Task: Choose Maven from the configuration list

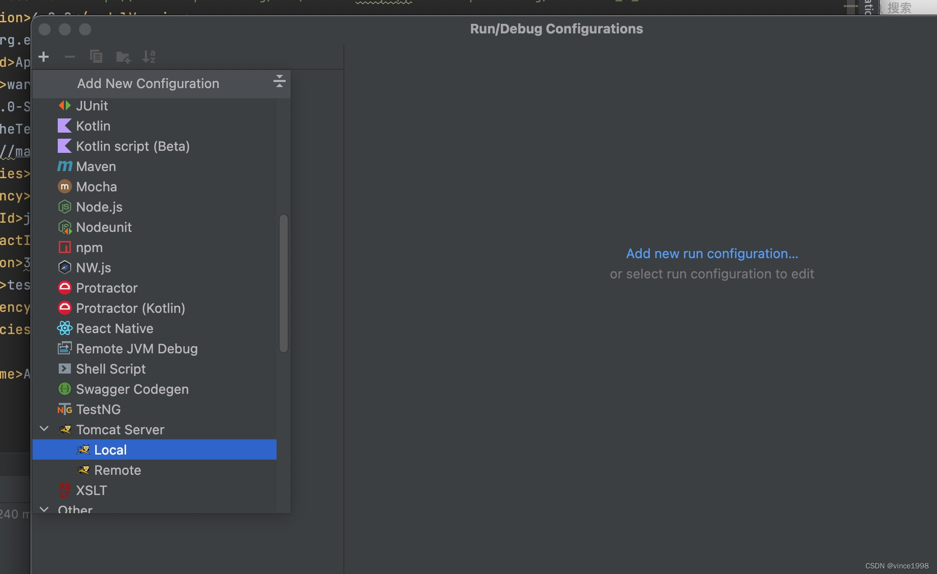Action: click(x=154, y=166)
